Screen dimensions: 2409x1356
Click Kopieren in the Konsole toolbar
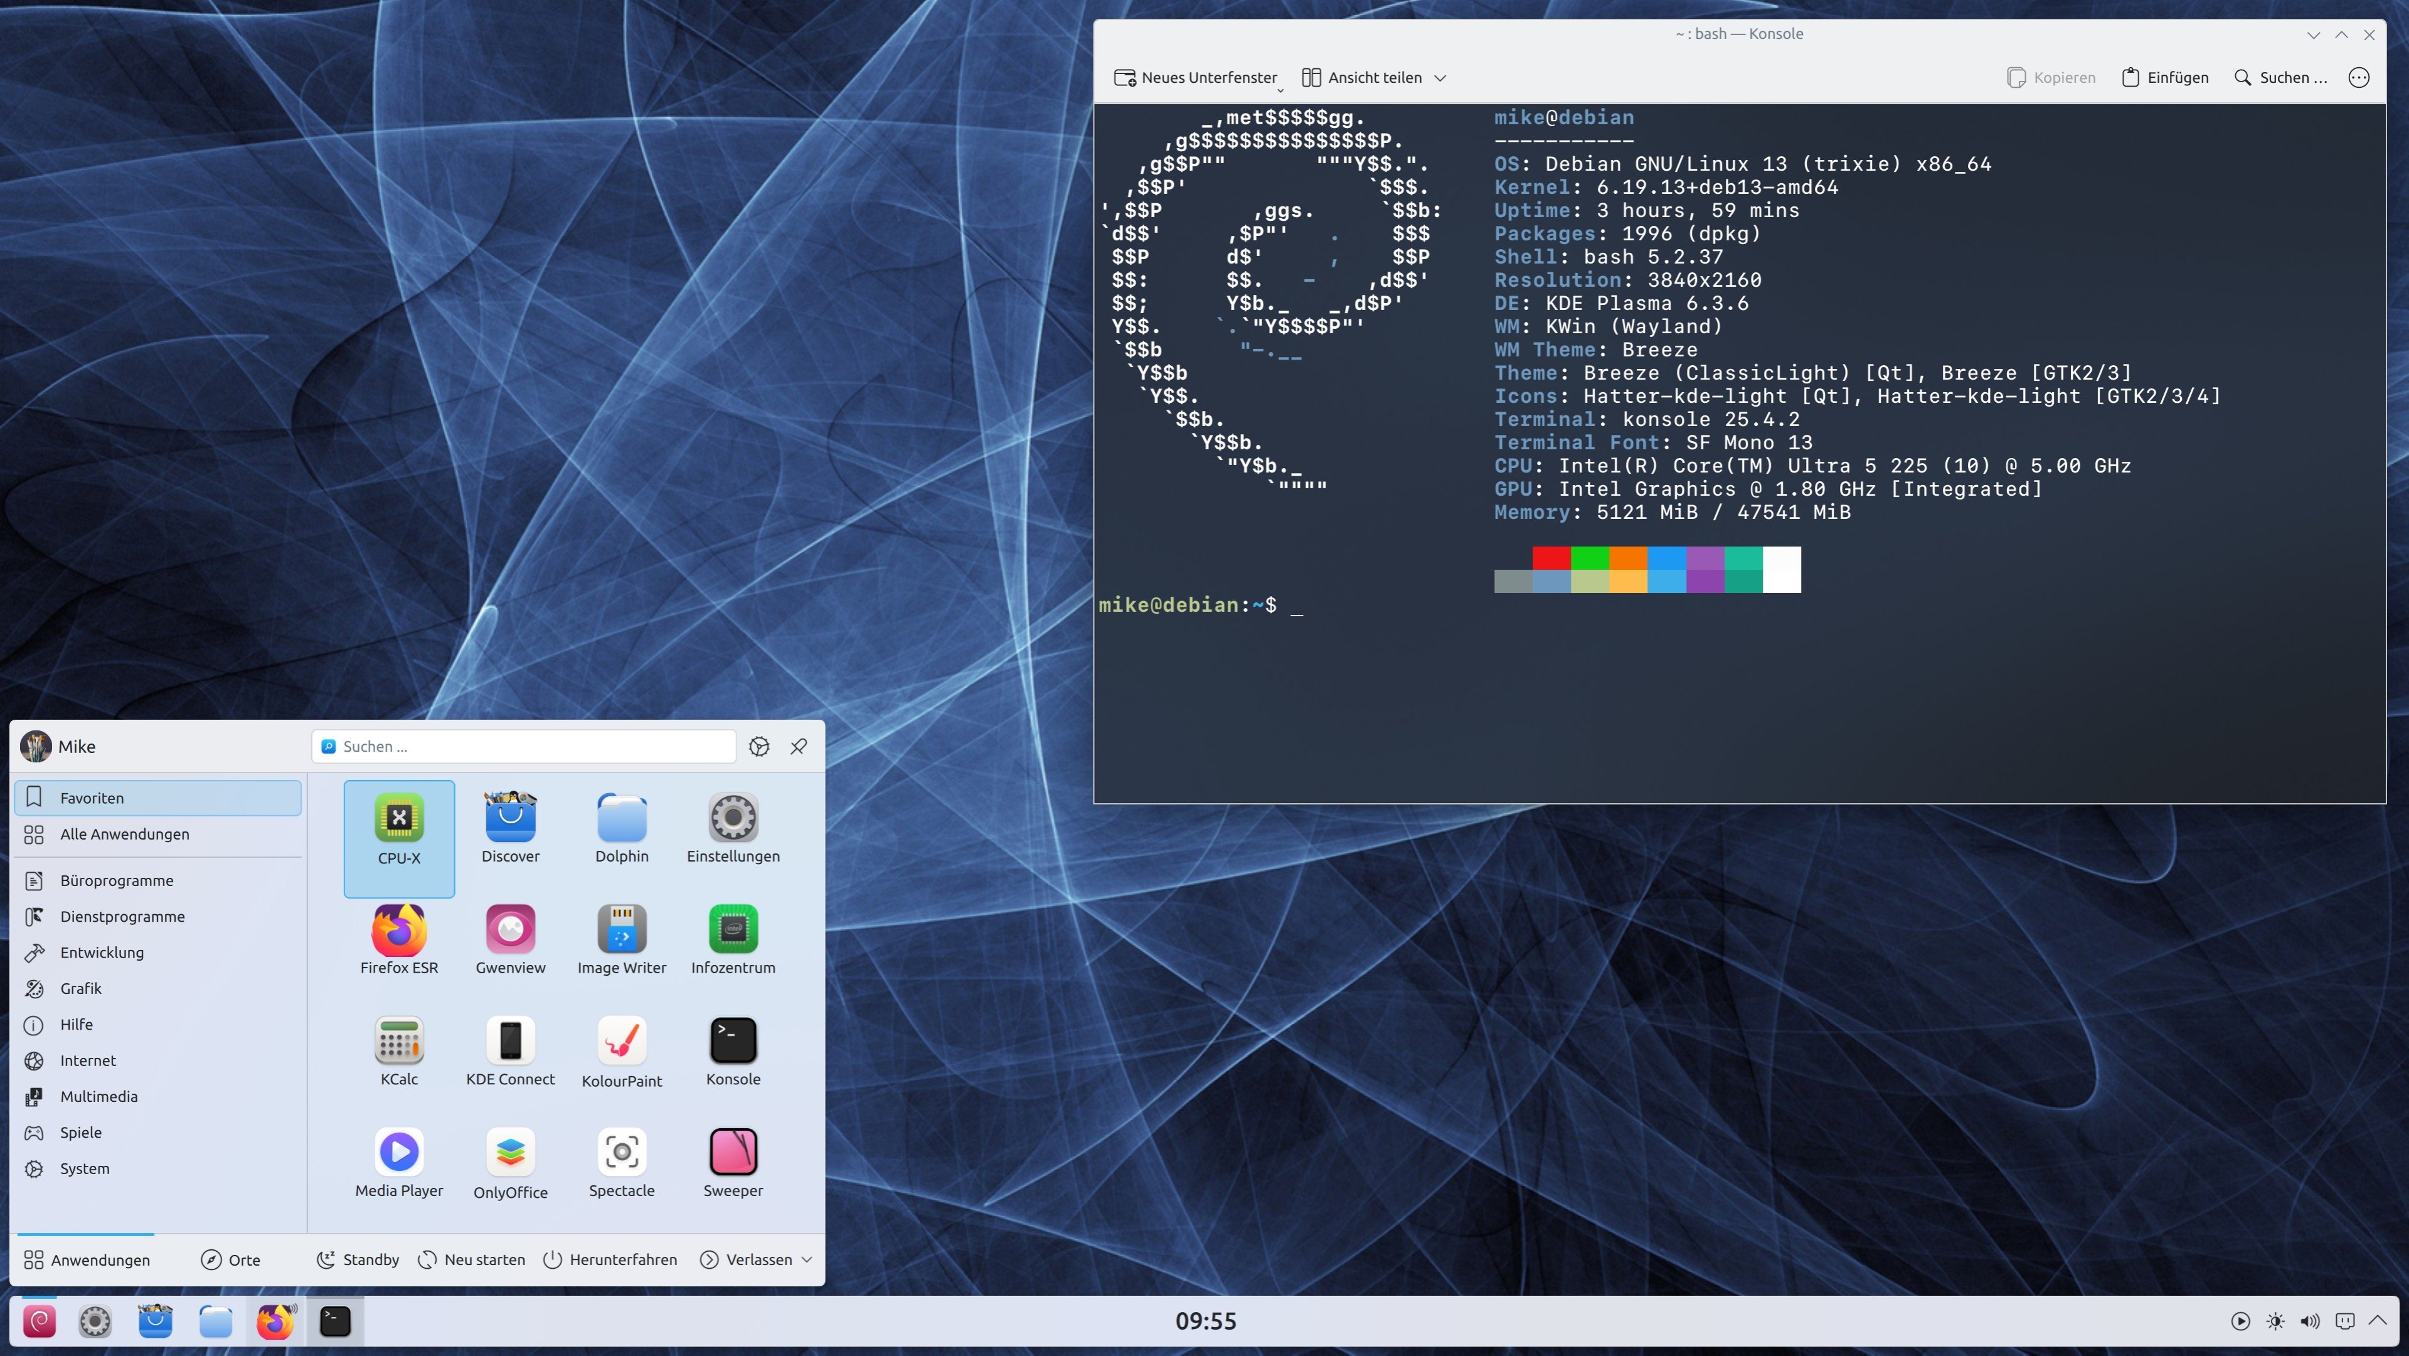[2051, 78]
